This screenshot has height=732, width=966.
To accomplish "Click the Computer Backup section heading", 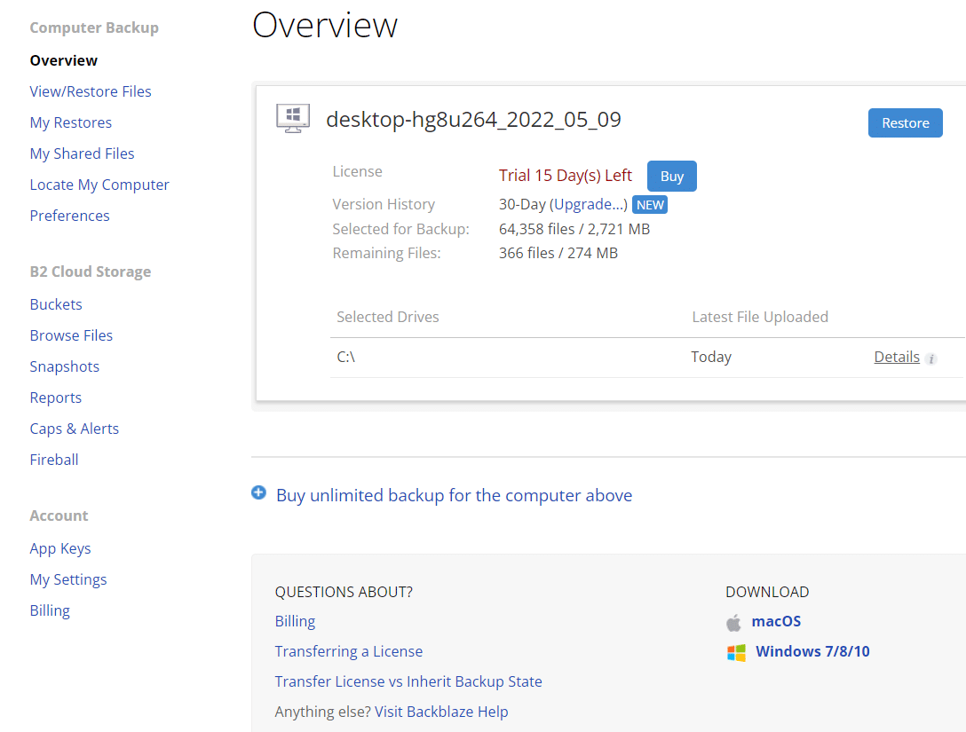I will 94,28.
